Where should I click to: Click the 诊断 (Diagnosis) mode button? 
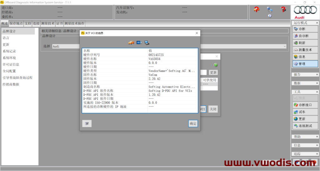pyautogui.click(x=305, y=29)
